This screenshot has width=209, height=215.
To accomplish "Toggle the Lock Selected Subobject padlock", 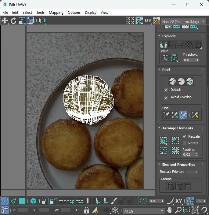I will click(x=86, y=210).
